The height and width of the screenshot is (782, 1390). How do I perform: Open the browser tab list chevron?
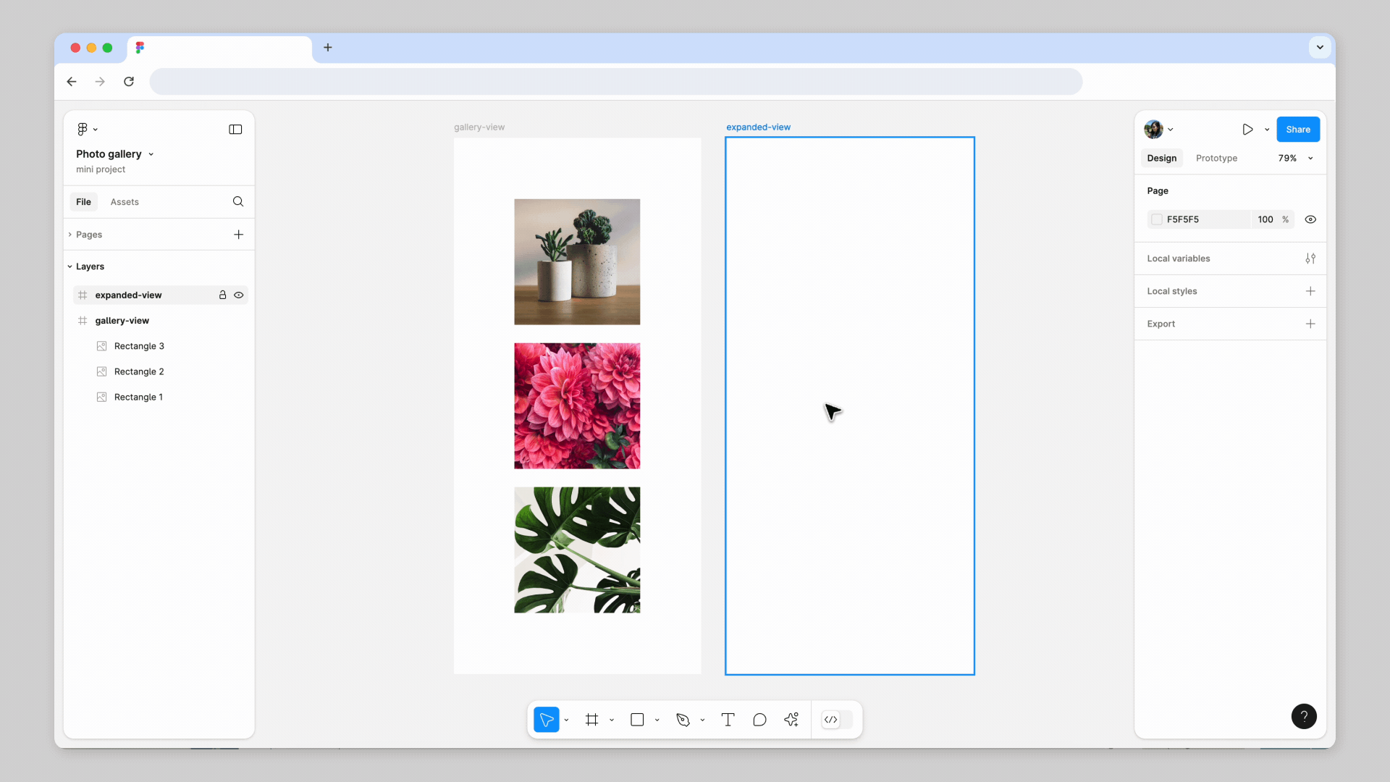click(1320, 47)
